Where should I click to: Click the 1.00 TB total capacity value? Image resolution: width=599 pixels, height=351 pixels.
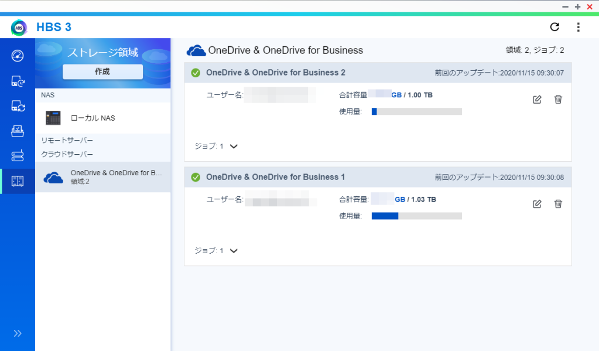[420, 95]
